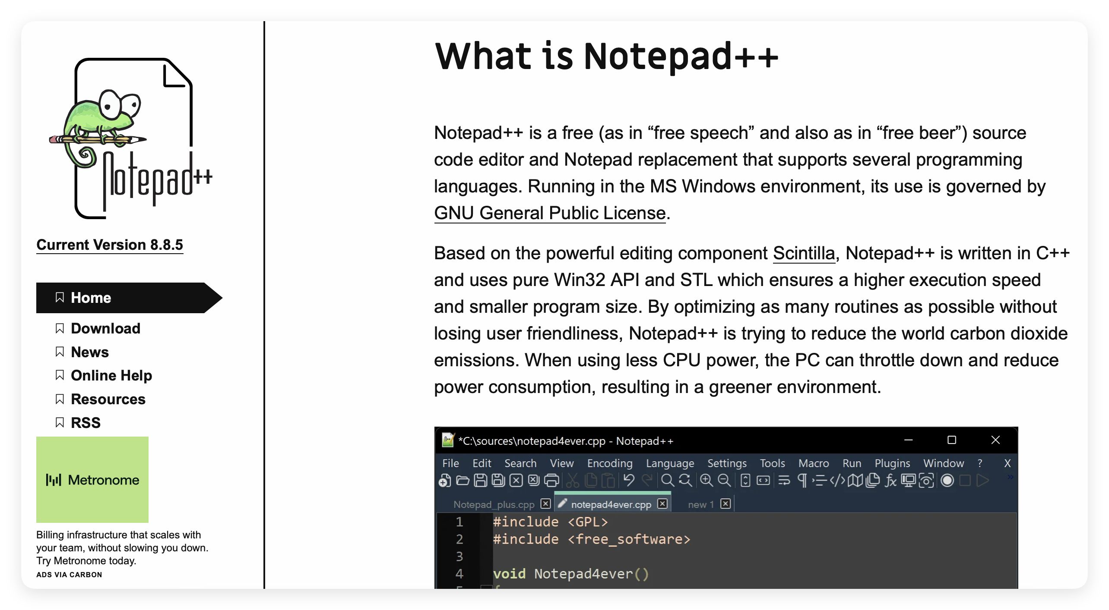This screenshot has height=610, width=1109.
Task: Open the GNU General Public License link
Action: tap(550, 213)
